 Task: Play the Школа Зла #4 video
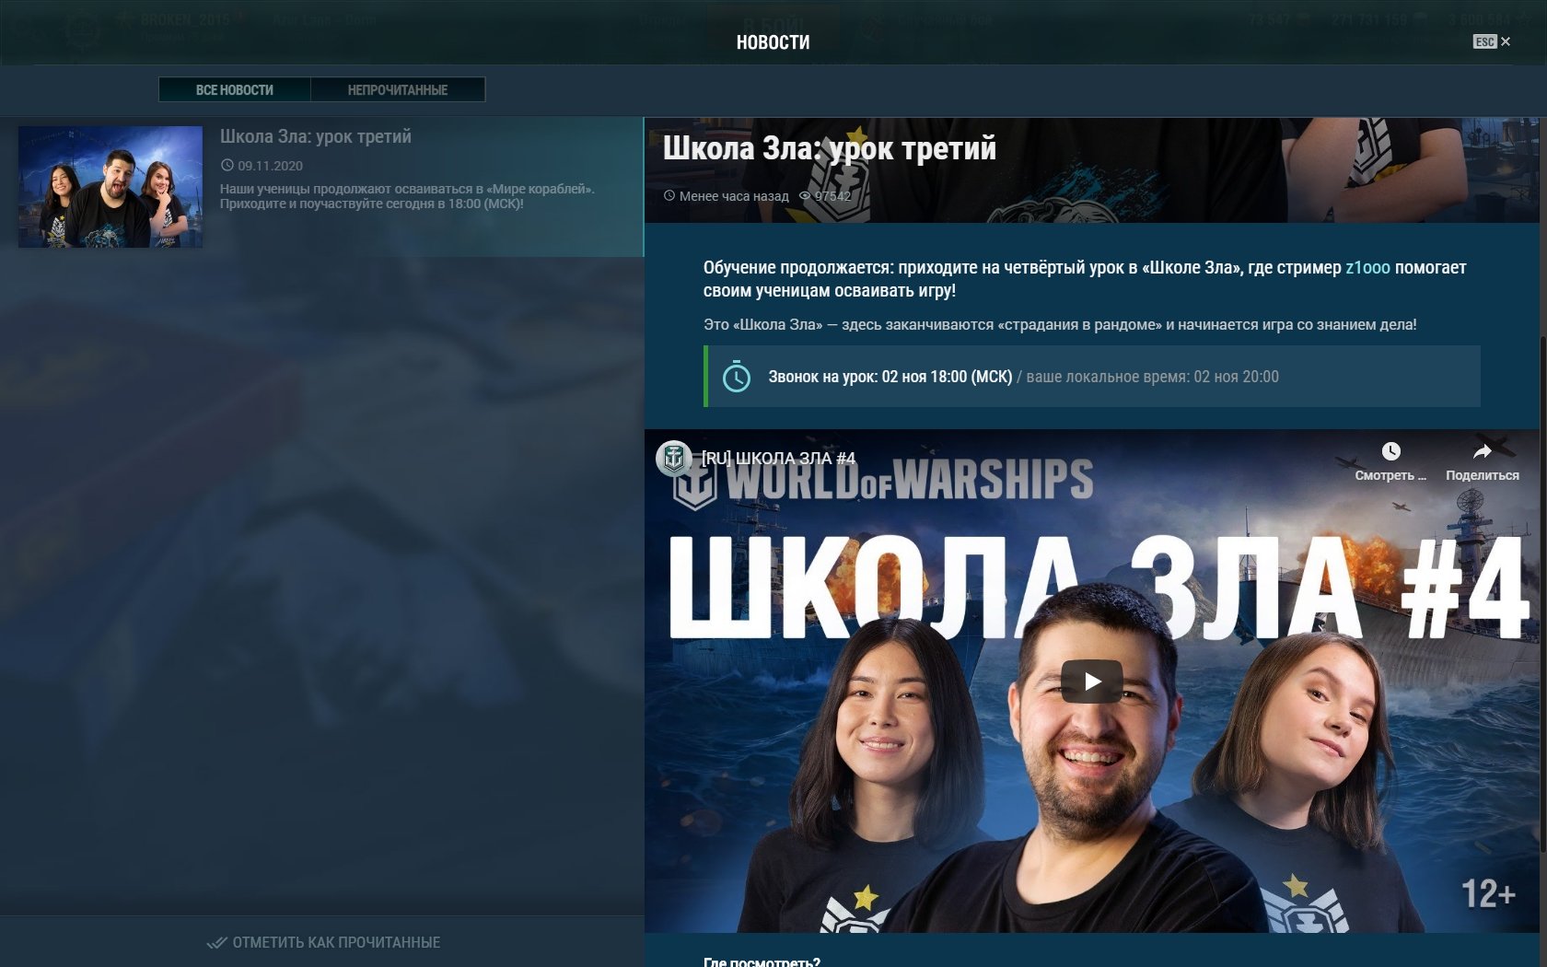point(1092,682)
